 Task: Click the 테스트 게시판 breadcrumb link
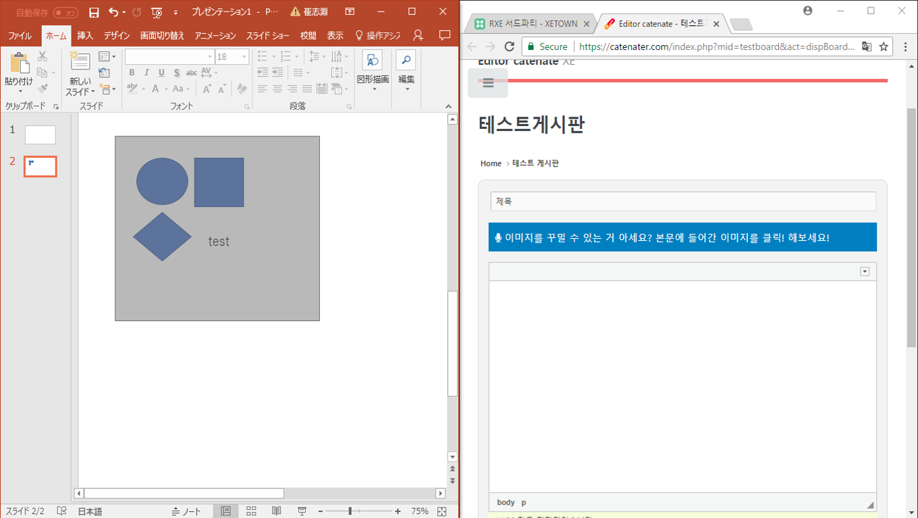tap(535, 163)
